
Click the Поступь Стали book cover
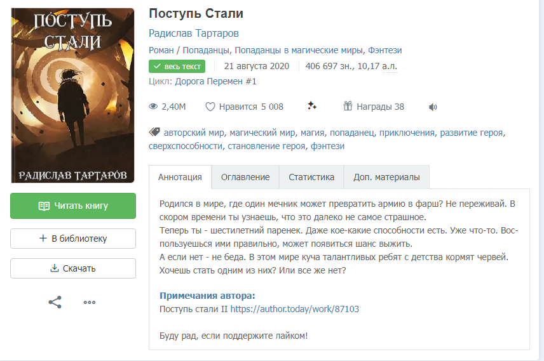[x=73, y=96]
